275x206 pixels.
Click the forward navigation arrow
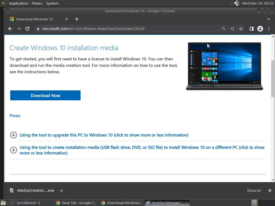19,29
